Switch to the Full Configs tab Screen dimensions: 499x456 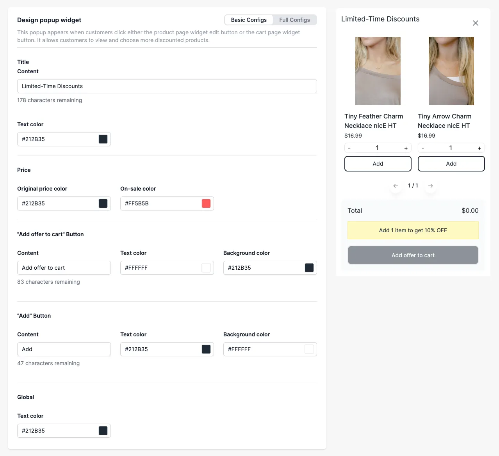tap(294, 20)
